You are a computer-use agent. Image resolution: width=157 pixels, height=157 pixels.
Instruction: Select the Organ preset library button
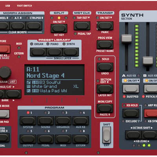coord(38,52)
